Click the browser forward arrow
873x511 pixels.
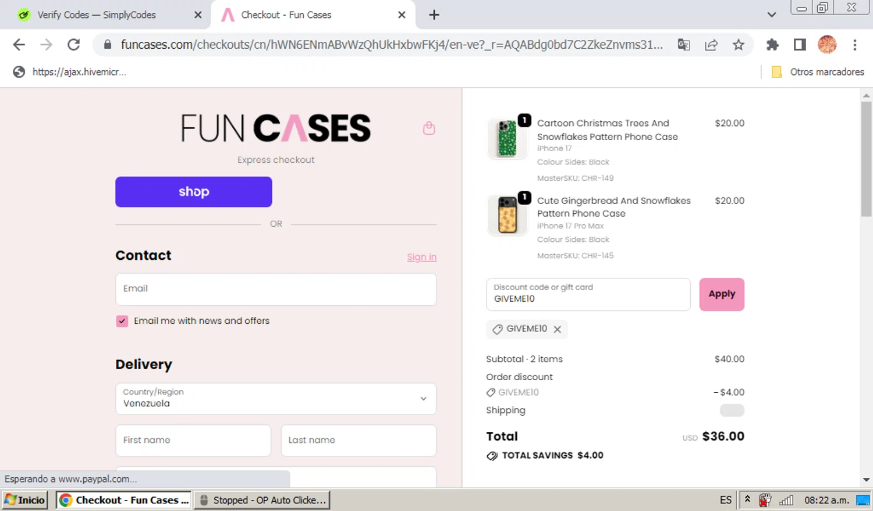pyautogui.click(x=46, y=45)
